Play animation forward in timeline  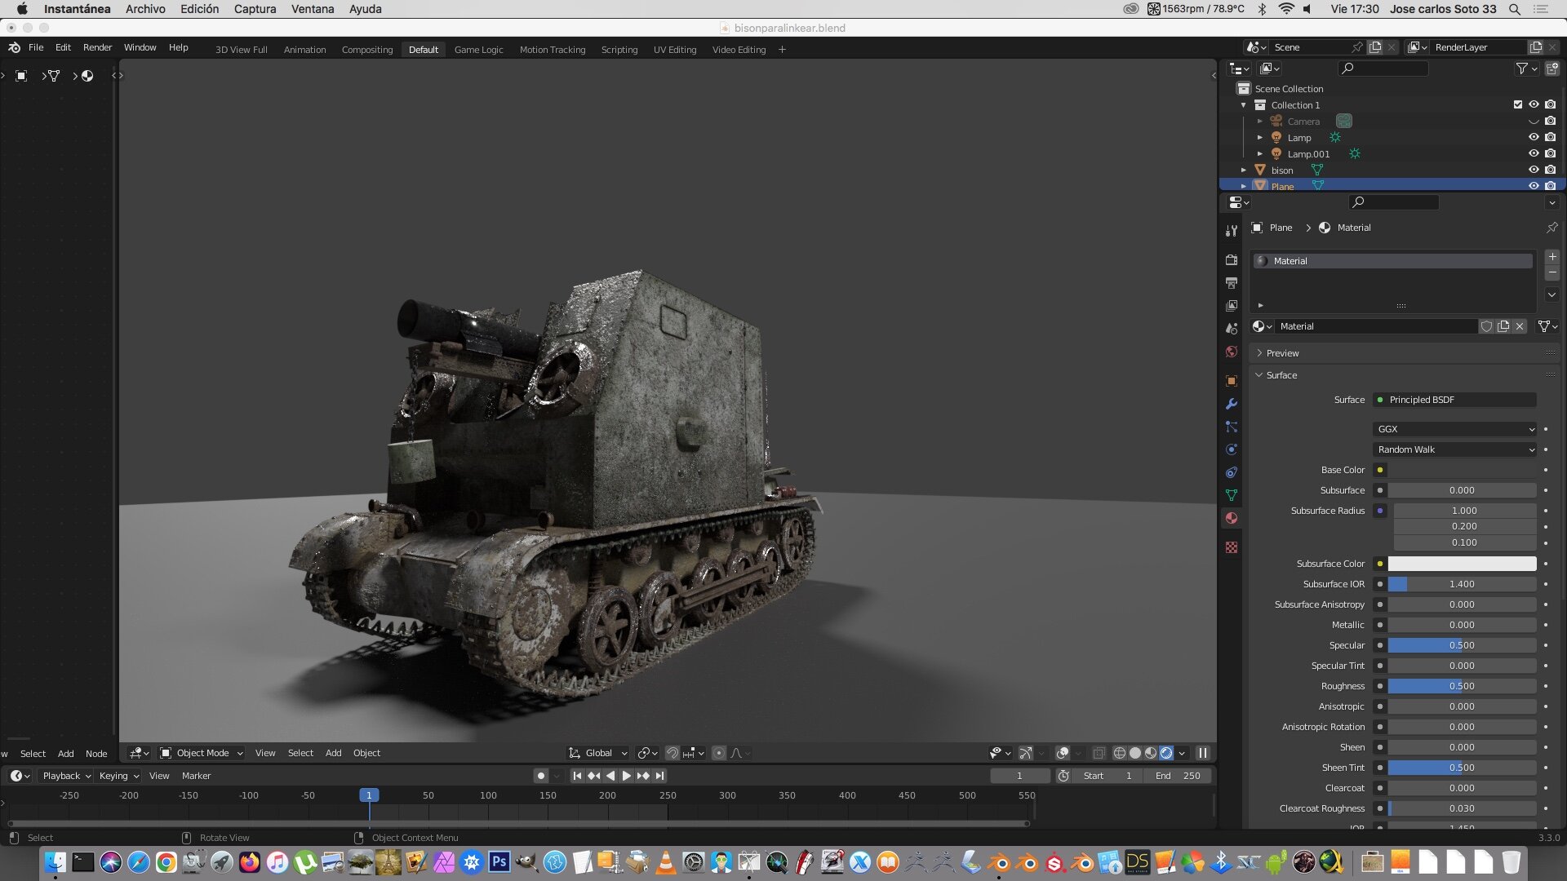(626, 776)
